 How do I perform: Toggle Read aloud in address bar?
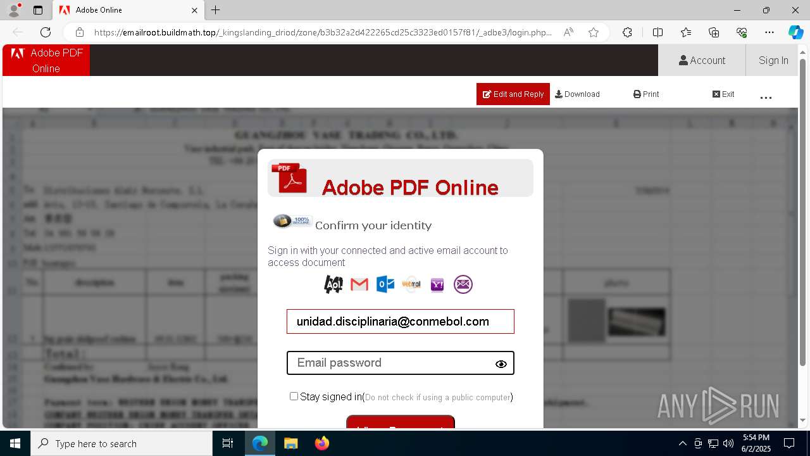pyautogui.click(x=568, y=32)
